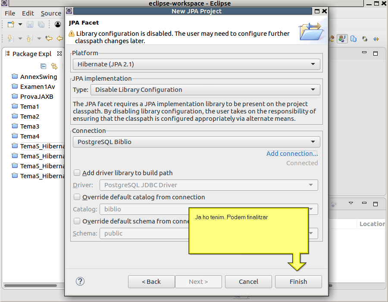388x302 pixels.
Task: Minimize the editor area in Eclipse
Action: (364, 53)
